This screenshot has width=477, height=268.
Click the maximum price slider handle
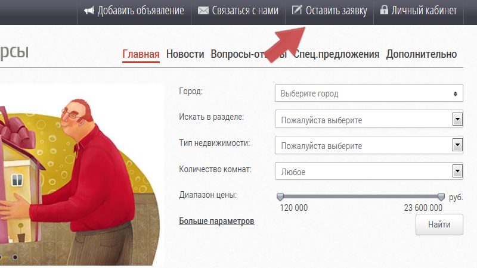tap(441, 197)
